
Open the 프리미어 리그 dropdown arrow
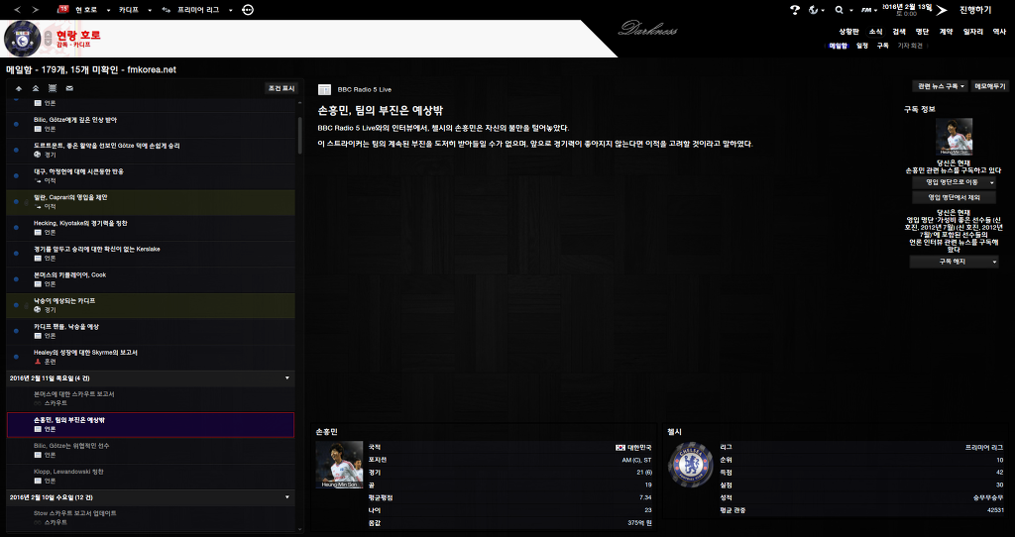(230, 10)
